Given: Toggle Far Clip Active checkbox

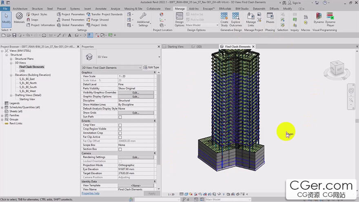Looking at the screenshot, I should pos(120,137).
